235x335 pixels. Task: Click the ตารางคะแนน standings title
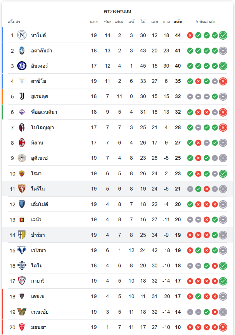117,11
